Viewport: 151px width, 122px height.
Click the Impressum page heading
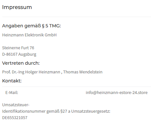(17, 7)
